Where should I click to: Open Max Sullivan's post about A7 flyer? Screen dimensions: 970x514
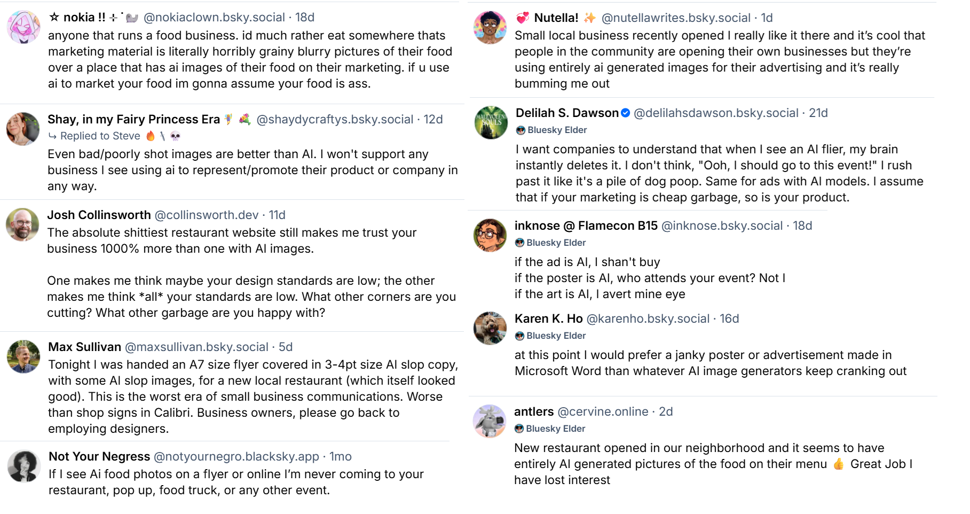pos(253,396)
